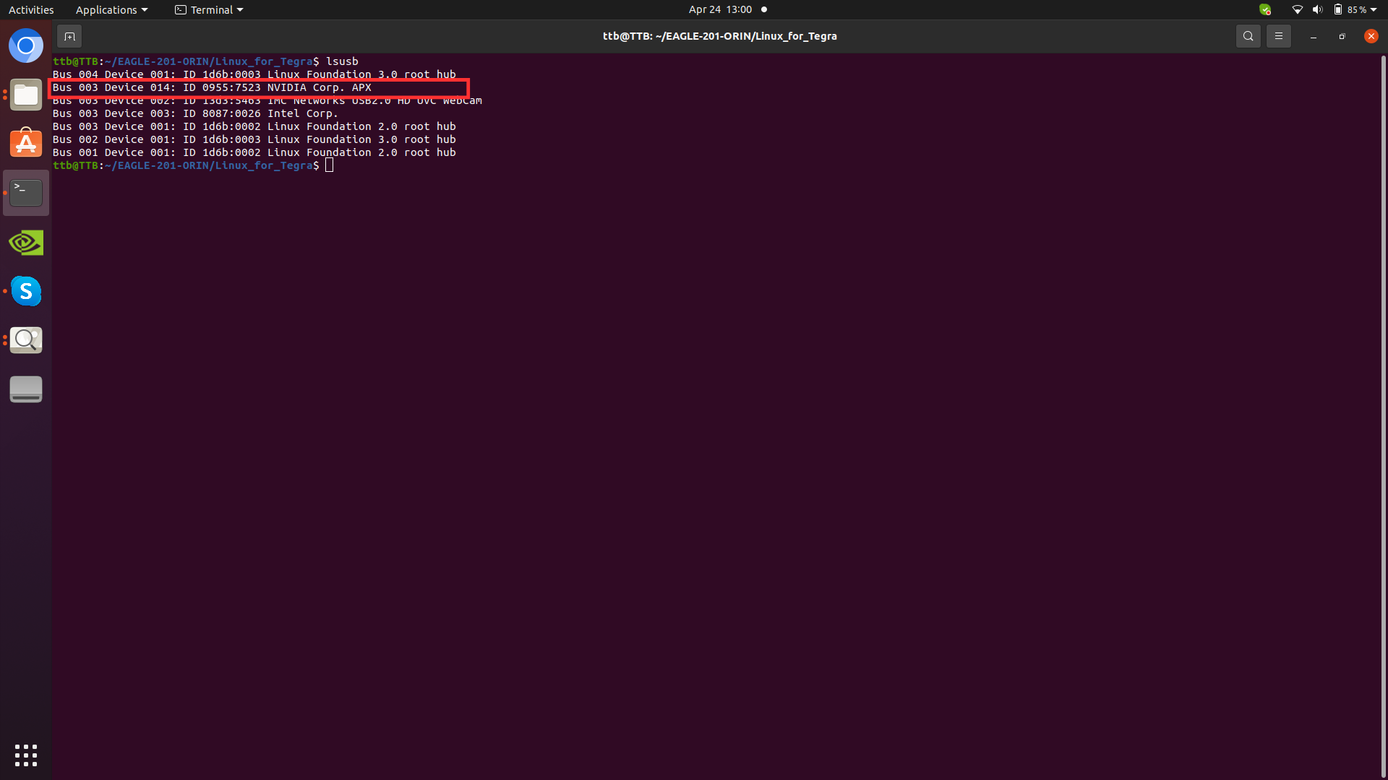Screen dimensions: 1388x780
Task: Open Skype from the dock
Action: pos(26,291)
